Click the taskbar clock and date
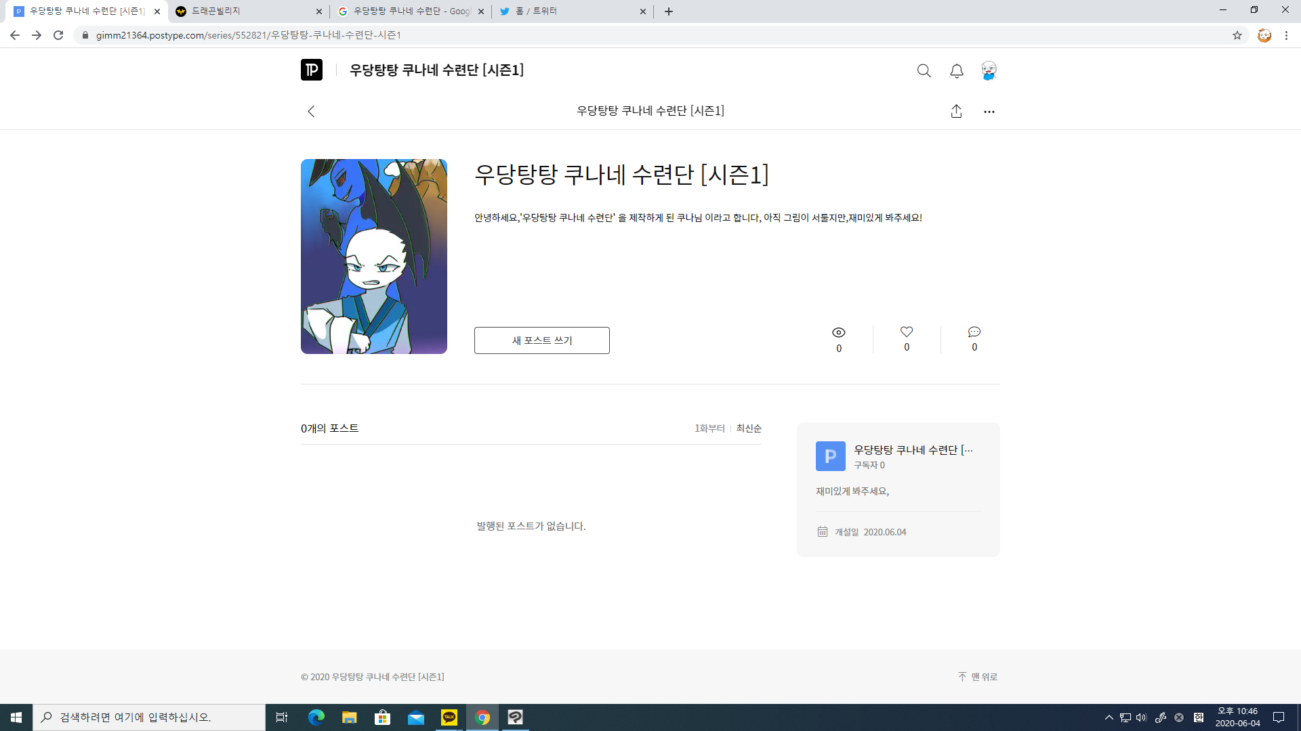The width and height of the screenshot is (1301, 731). coord(1237,717)
